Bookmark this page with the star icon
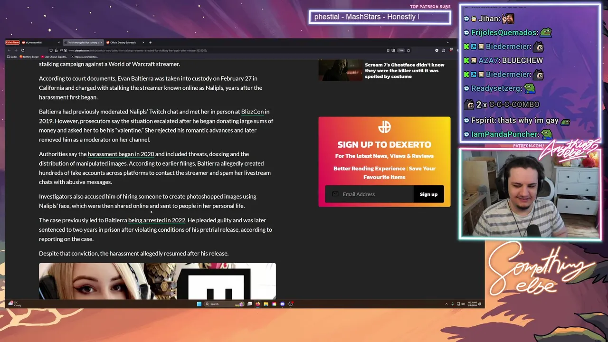This screenshot has height=342, width=608. [x=408, y=50]
